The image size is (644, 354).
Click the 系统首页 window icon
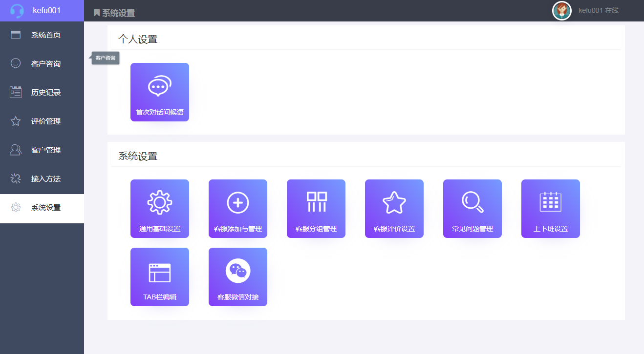[16, 35]
